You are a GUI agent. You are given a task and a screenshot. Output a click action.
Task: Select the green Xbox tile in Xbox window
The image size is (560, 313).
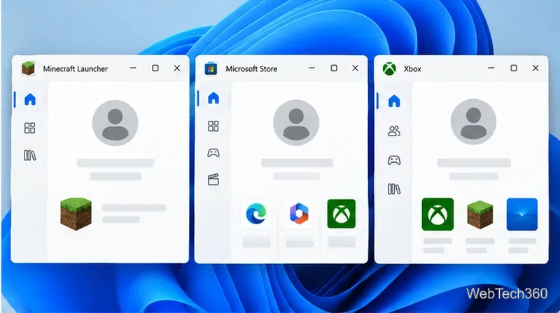click(x=437, y=214)
